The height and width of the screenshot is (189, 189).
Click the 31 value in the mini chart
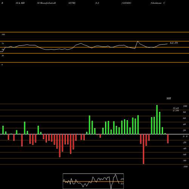[122, 184]
